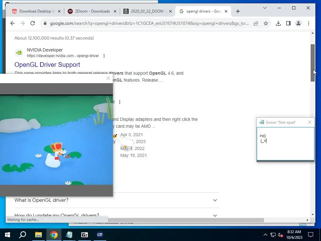
Task: Open 7-Zip from the taskbar
Action: click(x=85, y=235)
